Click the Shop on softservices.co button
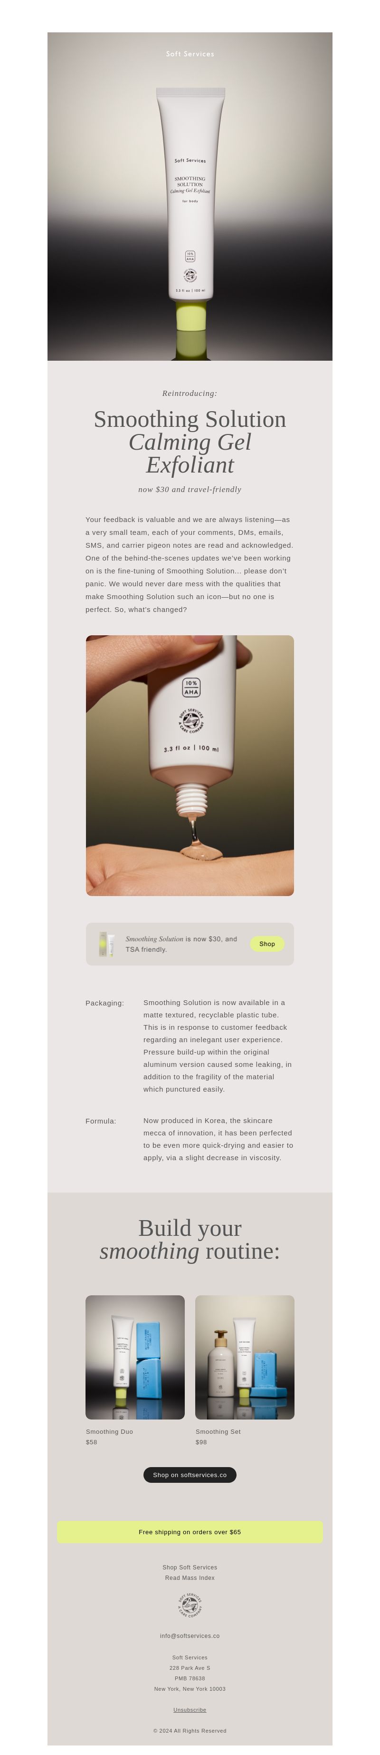This screenshot has height=1755, width=380. 190,1475
